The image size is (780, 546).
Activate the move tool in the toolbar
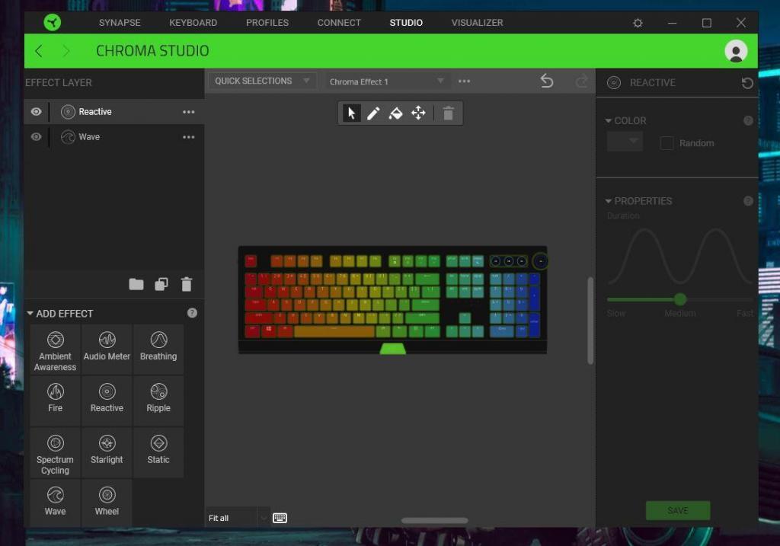coord(418,113)
